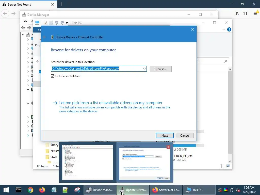
Task: Switch to Server Not Found Firefox taskbar button
Action: click(166, 190)
